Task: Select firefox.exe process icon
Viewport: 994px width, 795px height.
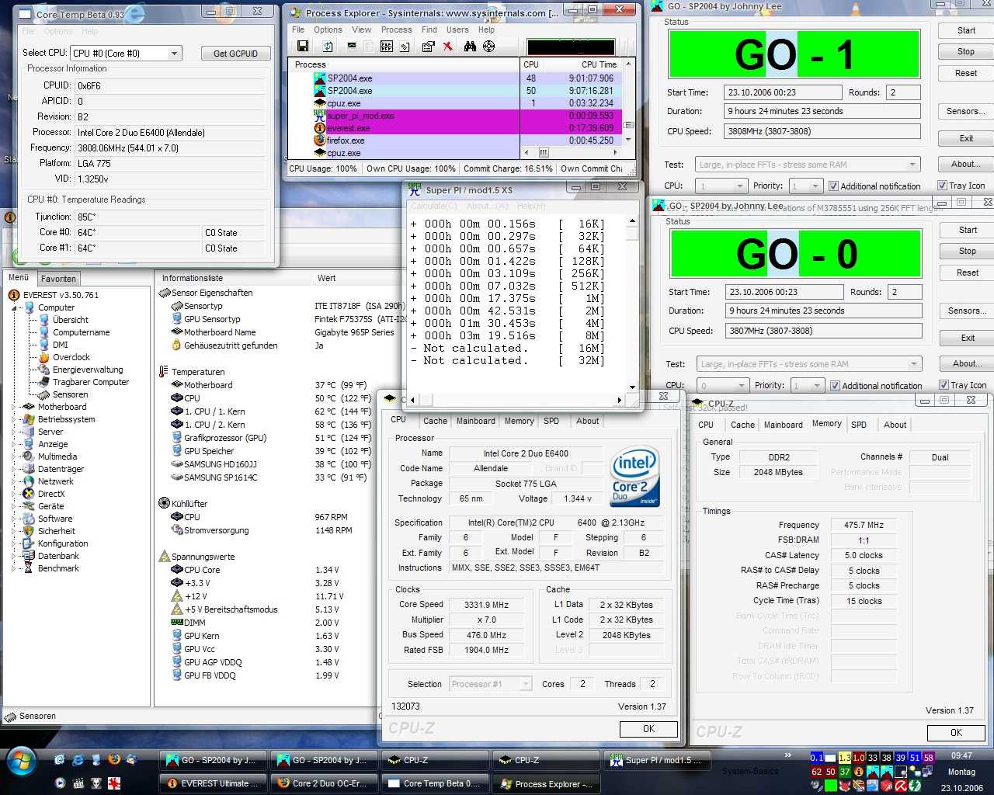Action: click(x=319, y=141)
